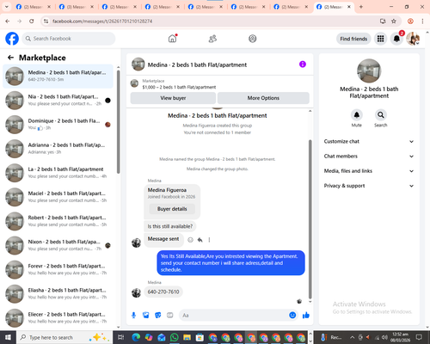Expand the Privacy & support section
This screenshot has width=430, height=344.
pos(369,186)
